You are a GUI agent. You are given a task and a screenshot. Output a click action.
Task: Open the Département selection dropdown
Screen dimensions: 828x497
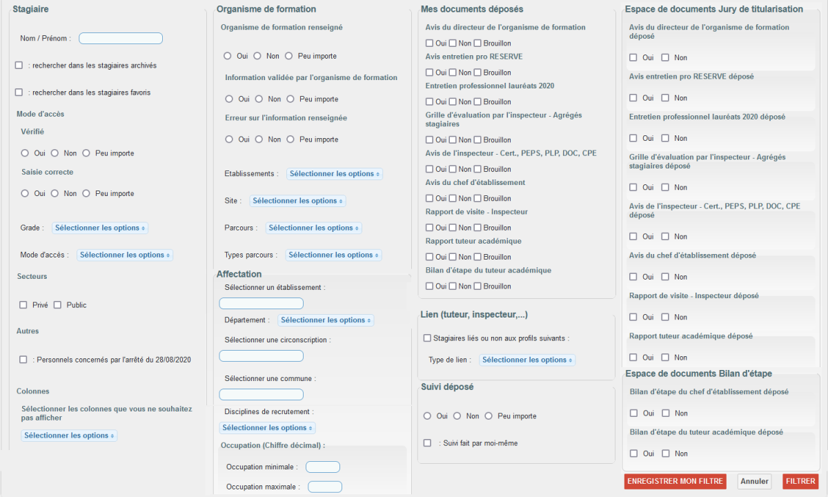(x=326, y=320)
